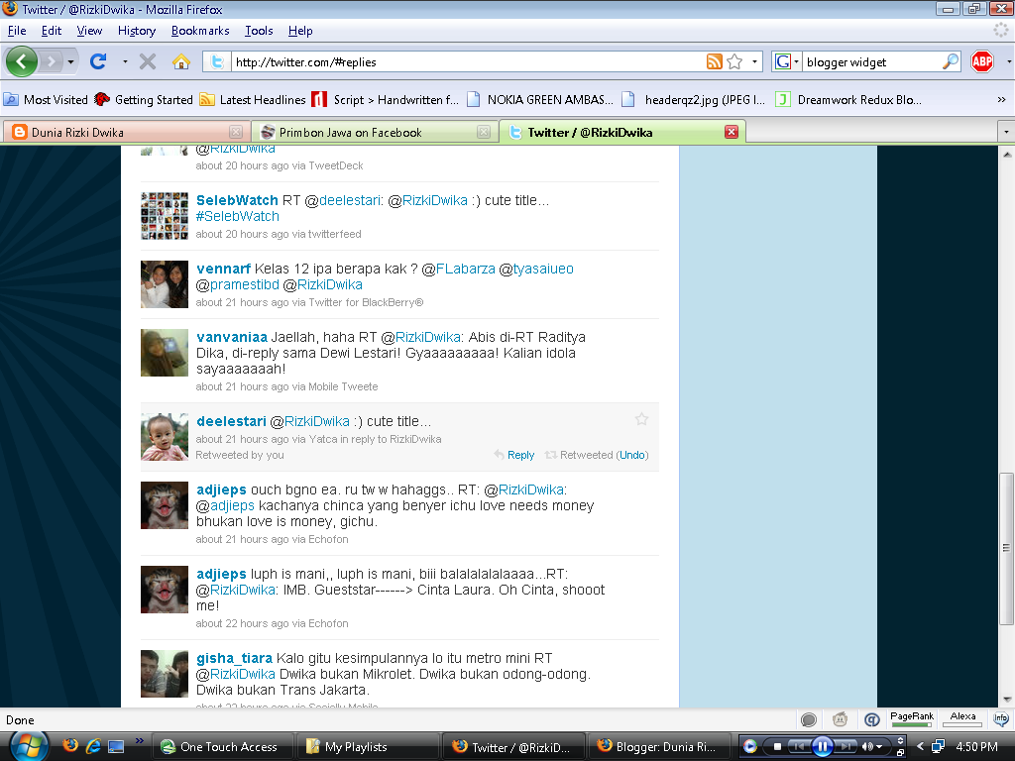Open the File menu
Screen dimensions: 1015x761
point(17,31)
